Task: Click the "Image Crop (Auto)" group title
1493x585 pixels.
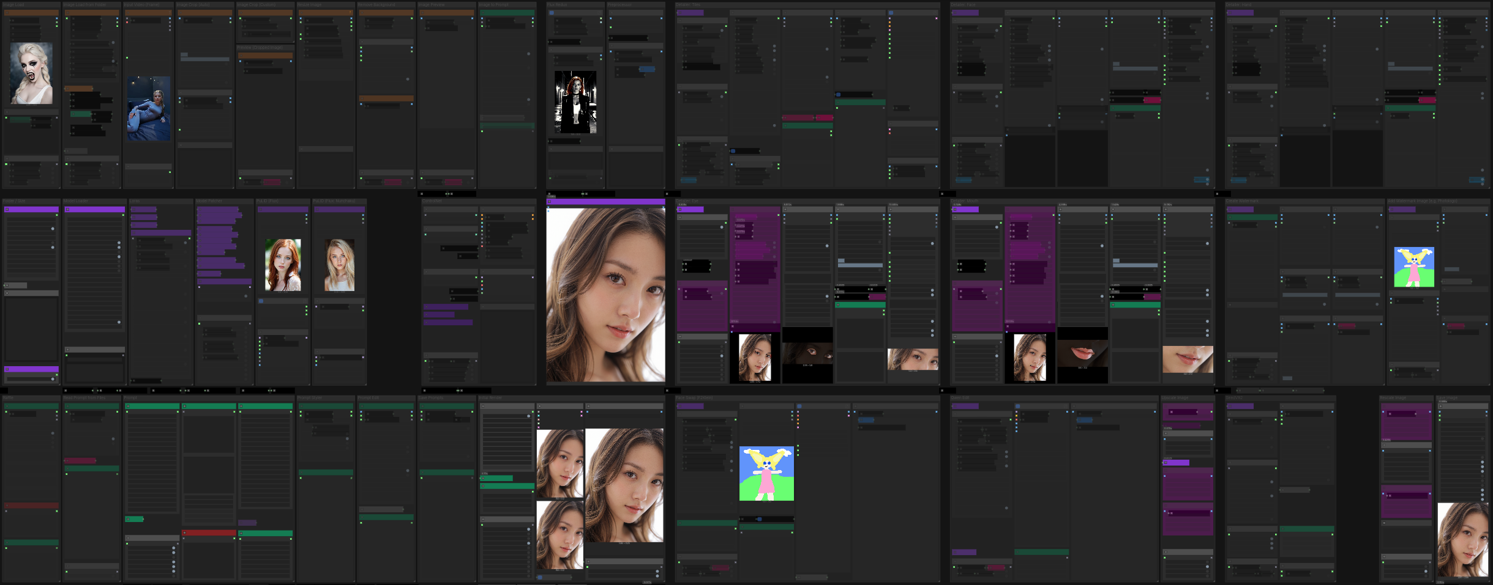Action: coord(193,5)
